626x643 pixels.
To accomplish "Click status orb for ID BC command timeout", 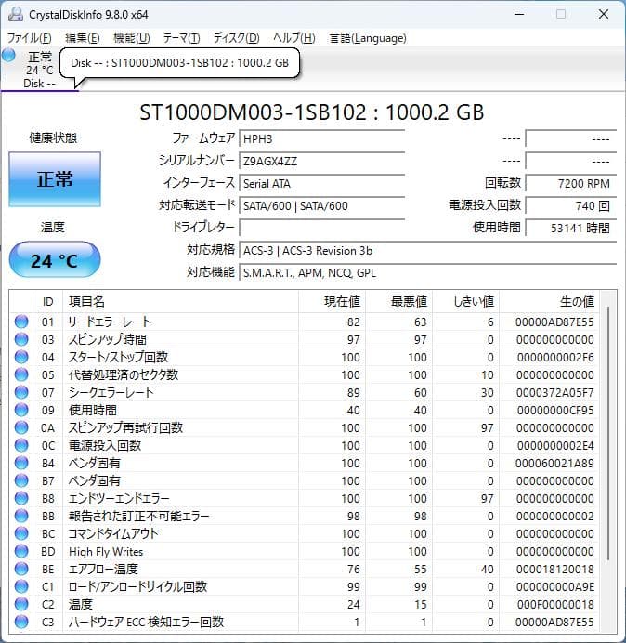I will click(x=21, y=533).
